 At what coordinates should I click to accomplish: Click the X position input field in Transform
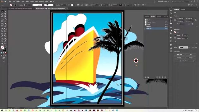pos(181,19)
